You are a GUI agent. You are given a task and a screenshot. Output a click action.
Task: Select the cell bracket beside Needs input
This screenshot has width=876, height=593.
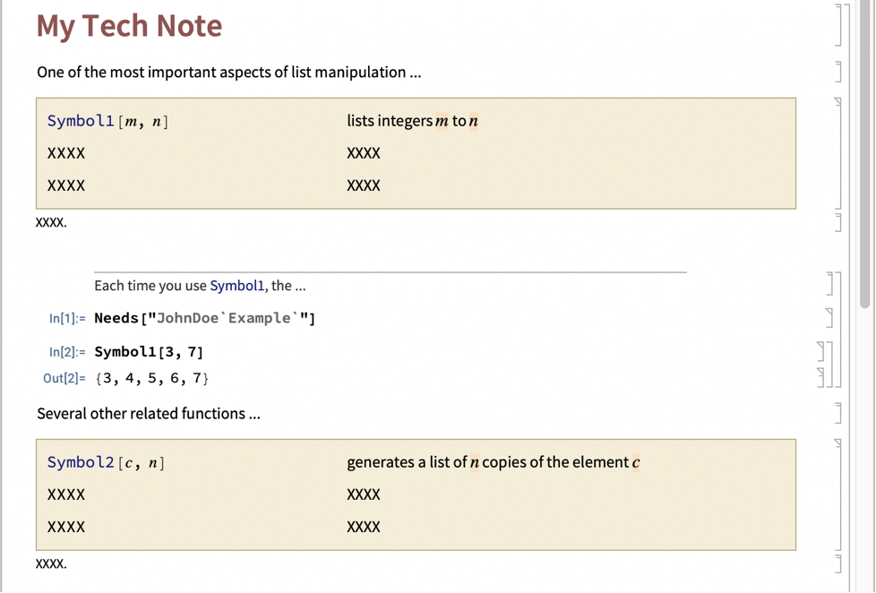pyautogui.click(x=829, y=317)
